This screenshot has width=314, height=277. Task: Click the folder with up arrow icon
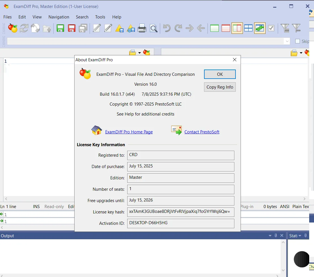pyautogui.click(x=47, y=28)
